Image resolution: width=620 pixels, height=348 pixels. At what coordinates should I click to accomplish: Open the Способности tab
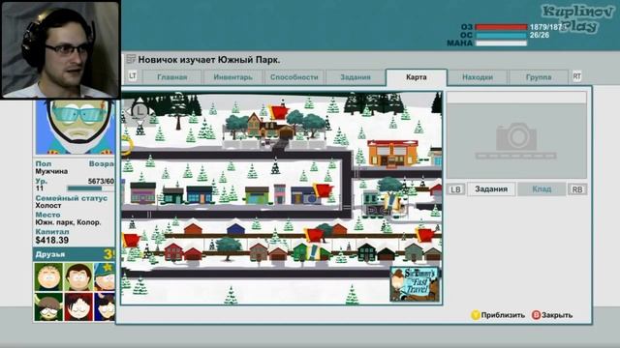pos(294,77)
